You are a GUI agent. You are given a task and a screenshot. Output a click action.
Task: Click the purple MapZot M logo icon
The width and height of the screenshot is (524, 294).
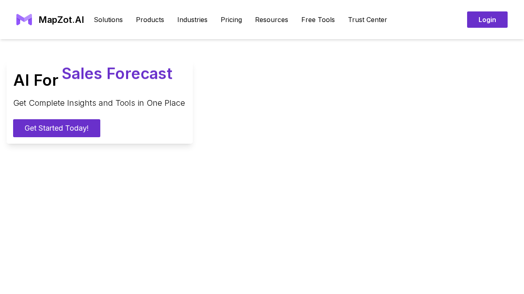(24, 20)
